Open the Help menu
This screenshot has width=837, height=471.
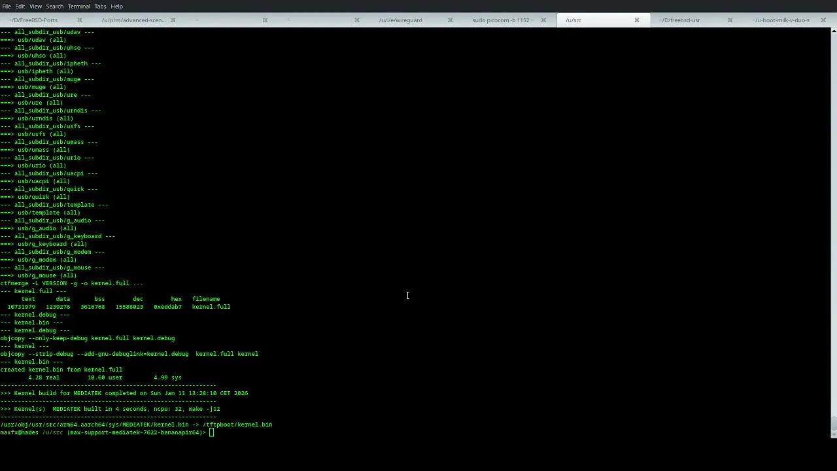click(116, 6)
